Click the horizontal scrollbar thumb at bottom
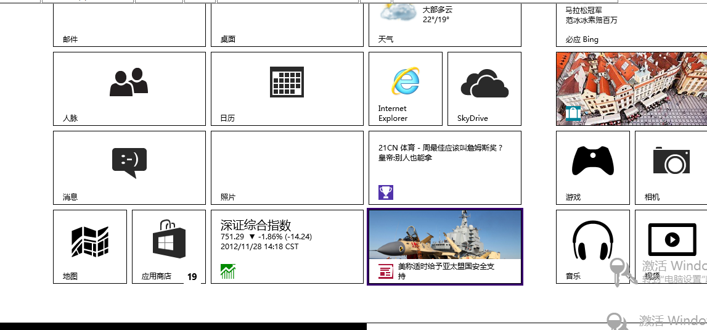 (183, 326)
